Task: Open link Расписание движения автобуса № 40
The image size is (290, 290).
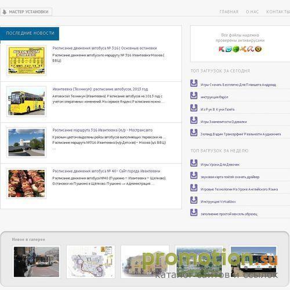Action: [106, 171]
